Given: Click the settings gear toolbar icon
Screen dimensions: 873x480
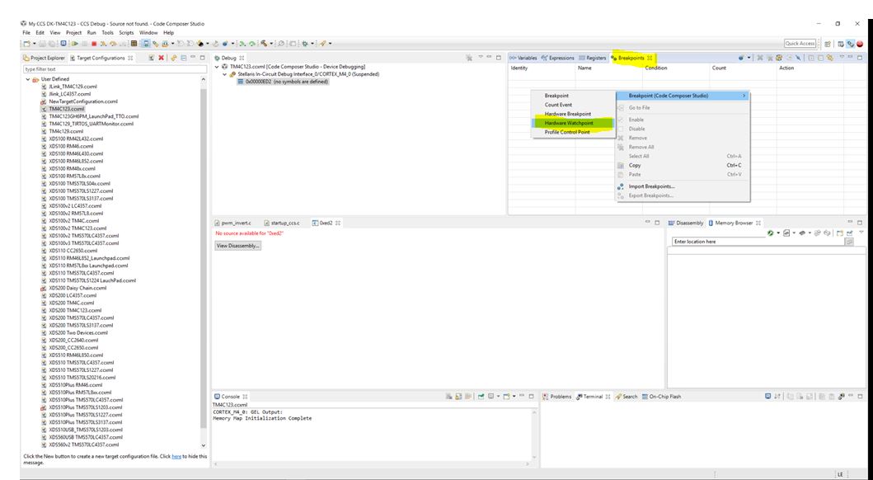Looking at the screenshot, I should pyautogui.click(x=304, y=44).
